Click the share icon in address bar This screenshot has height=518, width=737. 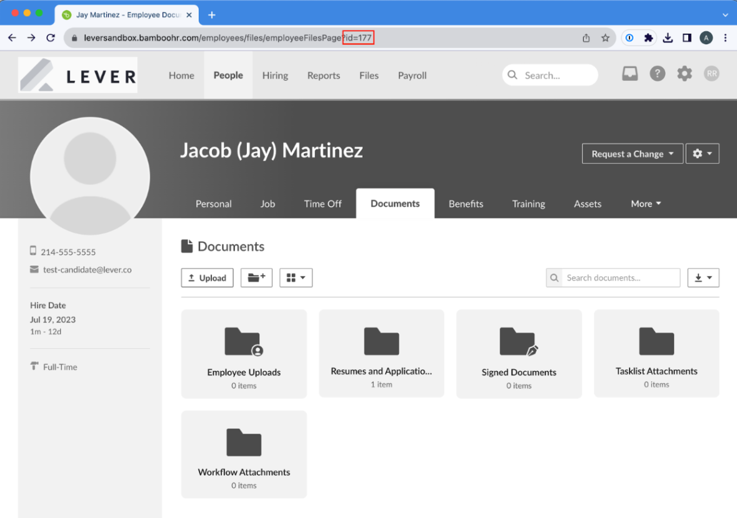point(586,38)
